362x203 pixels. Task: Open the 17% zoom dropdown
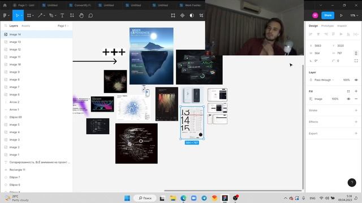[x=354, y=15]
